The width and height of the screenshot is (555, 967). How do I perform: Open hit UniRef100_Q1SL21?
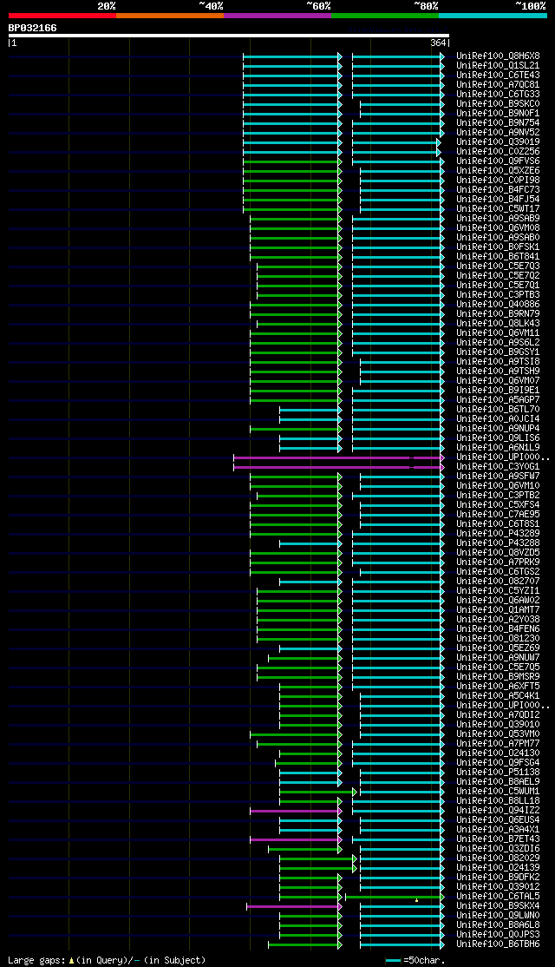499,65
